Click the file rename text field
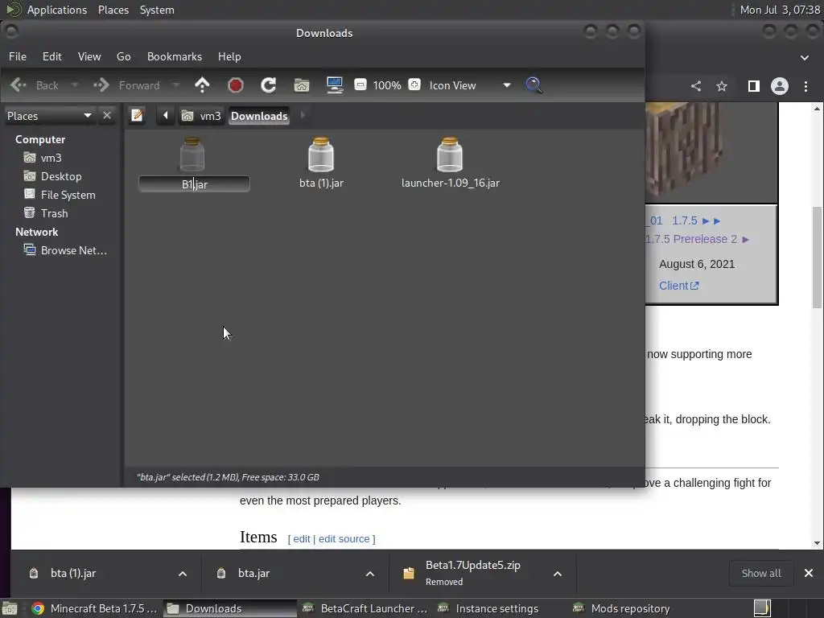824x618 pixels. (x=194, y=184)
